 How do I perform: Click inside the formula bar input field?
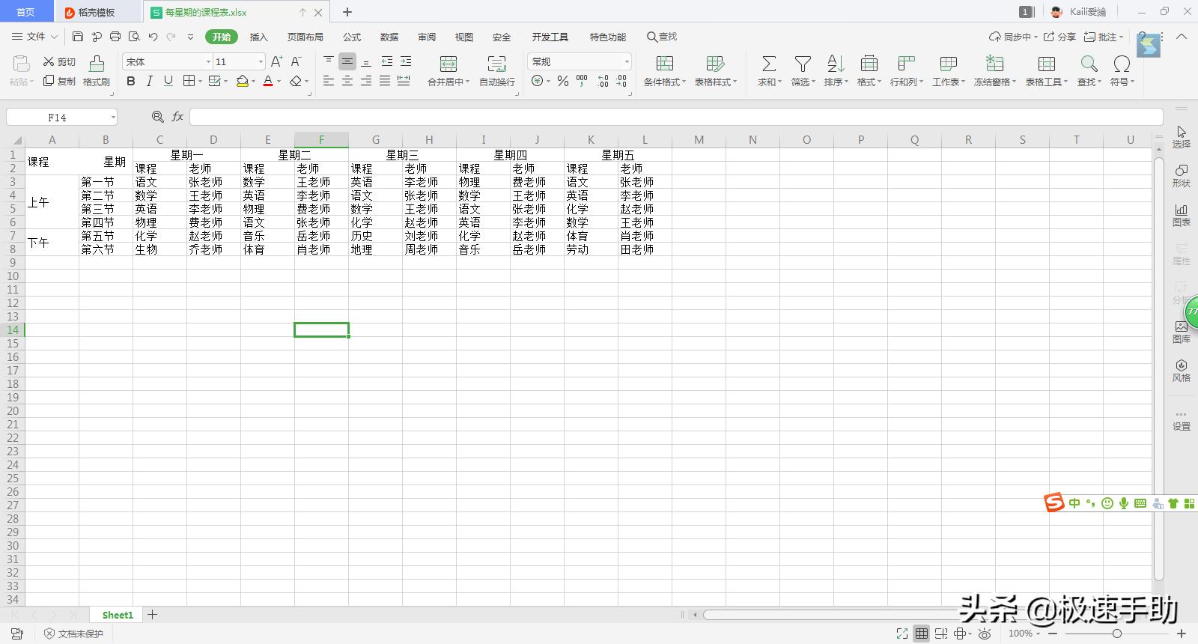tap(674, 117)
